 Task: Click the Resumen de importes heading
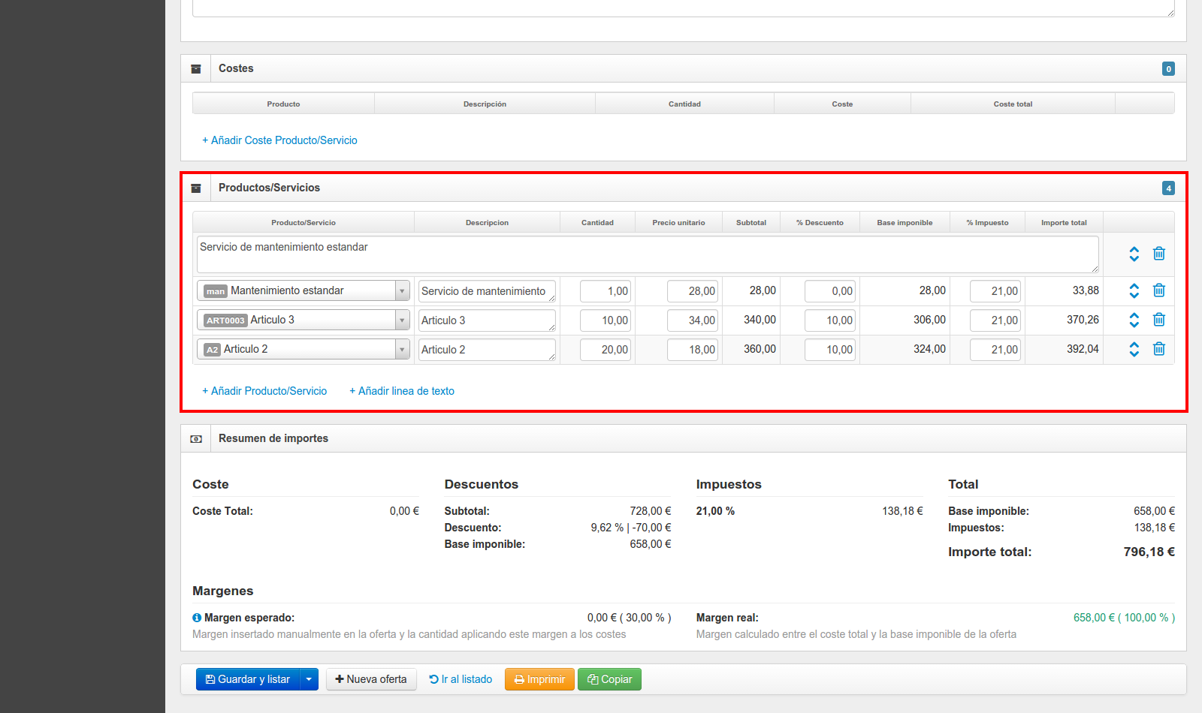click(273, 438)
